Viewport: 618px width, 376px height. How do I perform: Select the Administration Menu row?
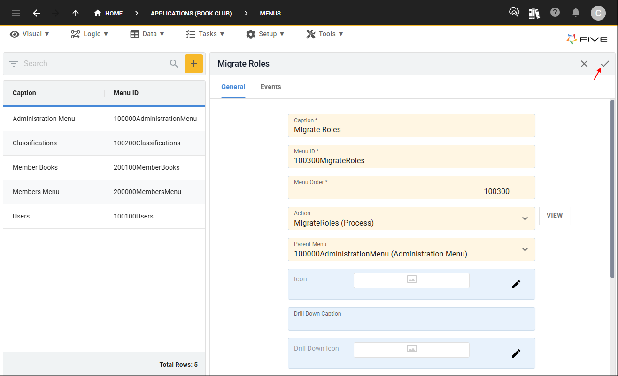tap(104, 119)
